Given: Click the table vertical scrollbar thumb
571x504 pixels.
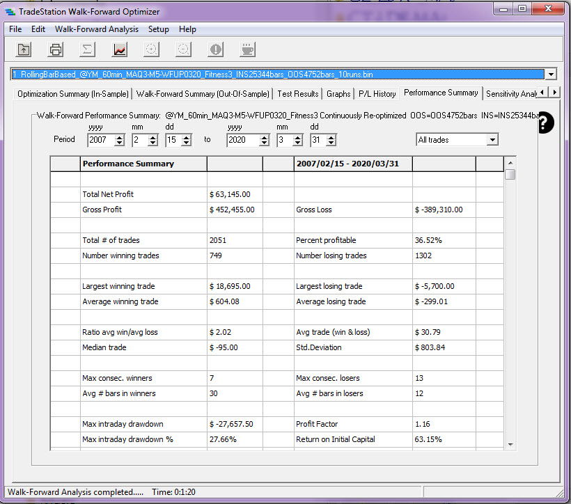Looking at the screenshot, I should pyautogui.click(x=510, y=175).
